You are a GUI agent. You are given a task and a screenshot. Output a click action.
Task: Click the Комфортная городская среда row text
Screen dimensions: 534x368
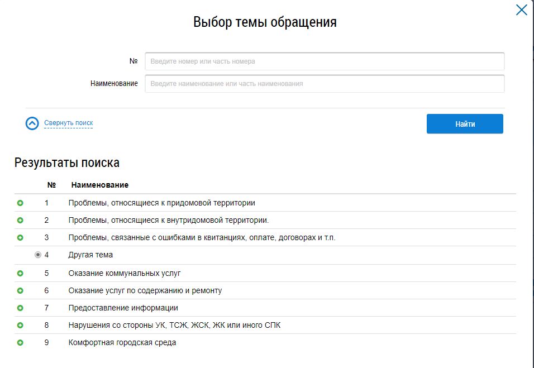[122, 343]
